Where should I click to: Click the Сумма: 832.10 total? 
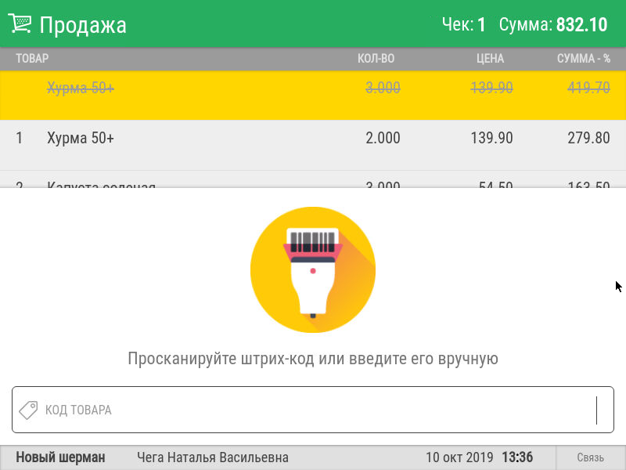click(553, 24)
